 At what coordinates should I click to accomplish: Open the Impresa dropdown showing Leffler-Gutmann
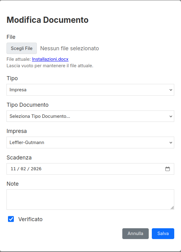click(90, 143)
